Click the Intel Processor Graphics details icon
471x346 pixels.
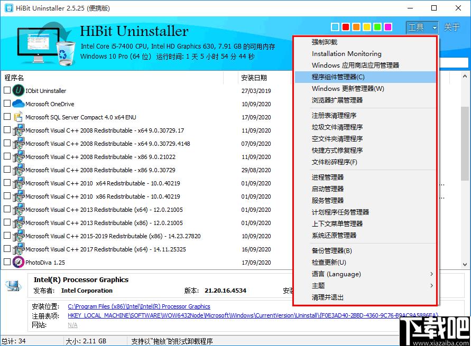point(13,286)
